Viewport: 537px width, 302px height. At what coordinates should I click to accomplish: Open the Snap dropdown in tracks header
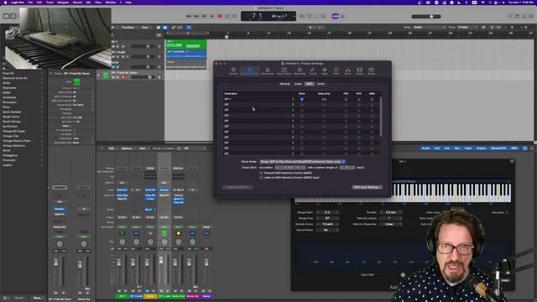click(x=429, y=27)
